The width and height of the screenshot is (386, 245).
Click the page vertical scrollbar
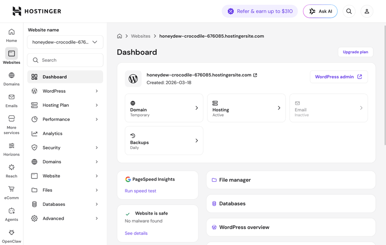(x=385, y=85)
